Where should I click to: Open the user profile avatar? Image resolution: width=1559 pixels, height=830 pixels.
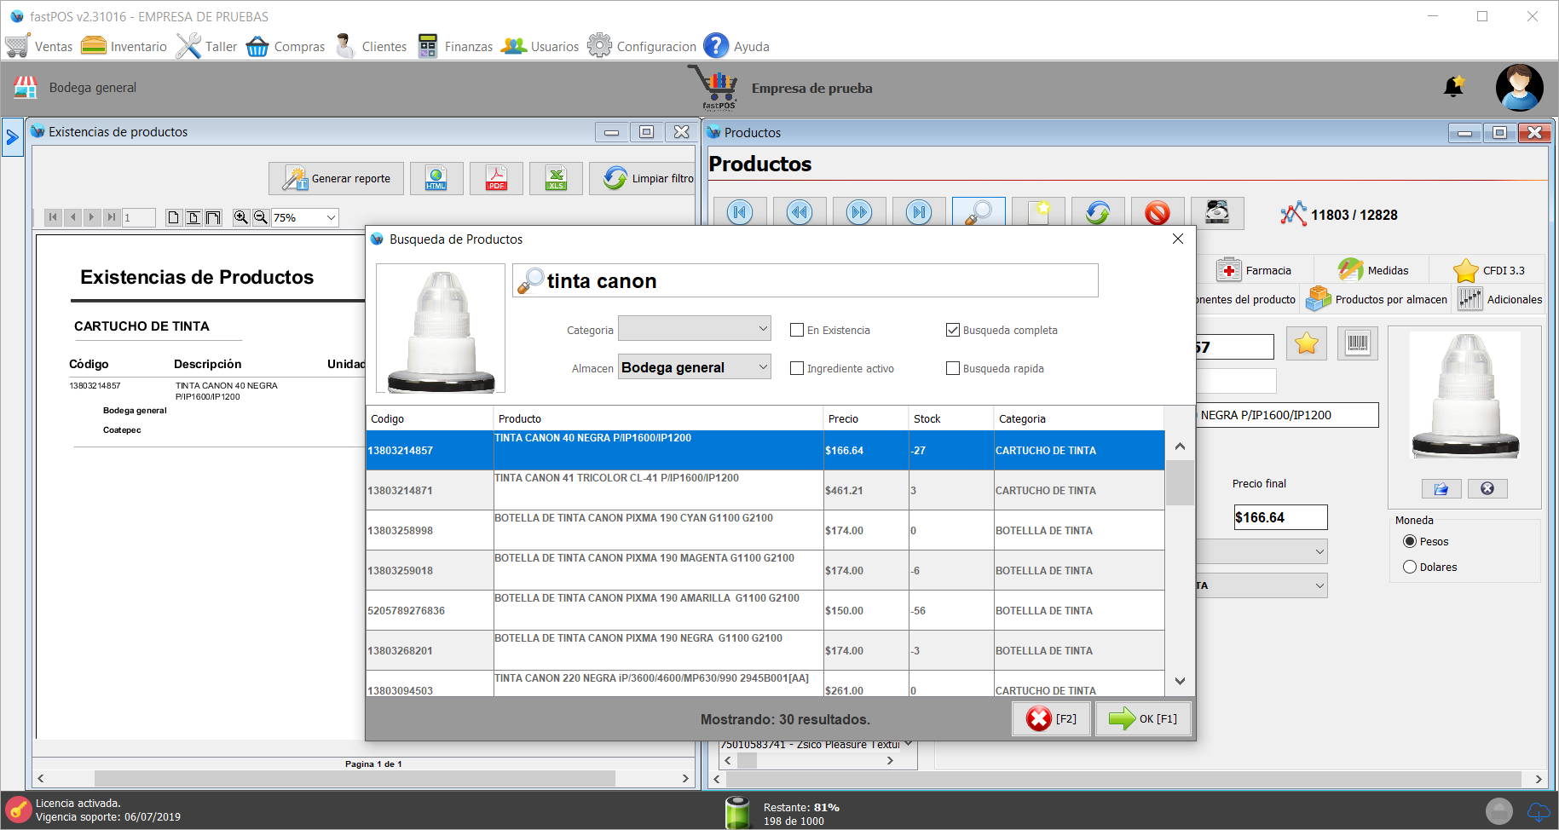(1519, 88)
